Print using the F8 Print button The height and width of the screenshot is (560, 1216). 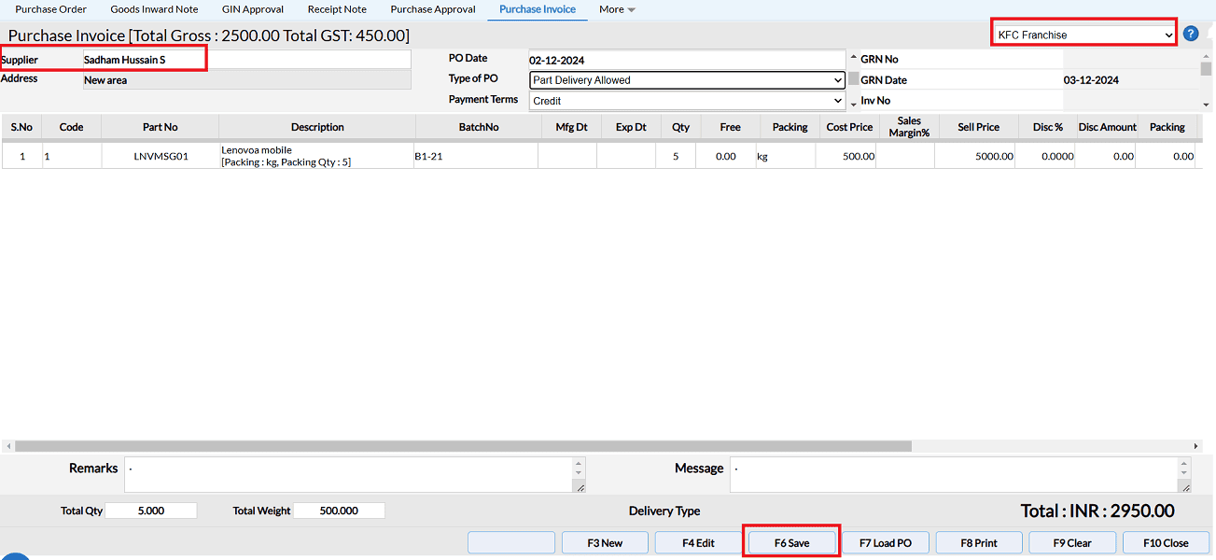pyautogui.click(x=979, y=542)
